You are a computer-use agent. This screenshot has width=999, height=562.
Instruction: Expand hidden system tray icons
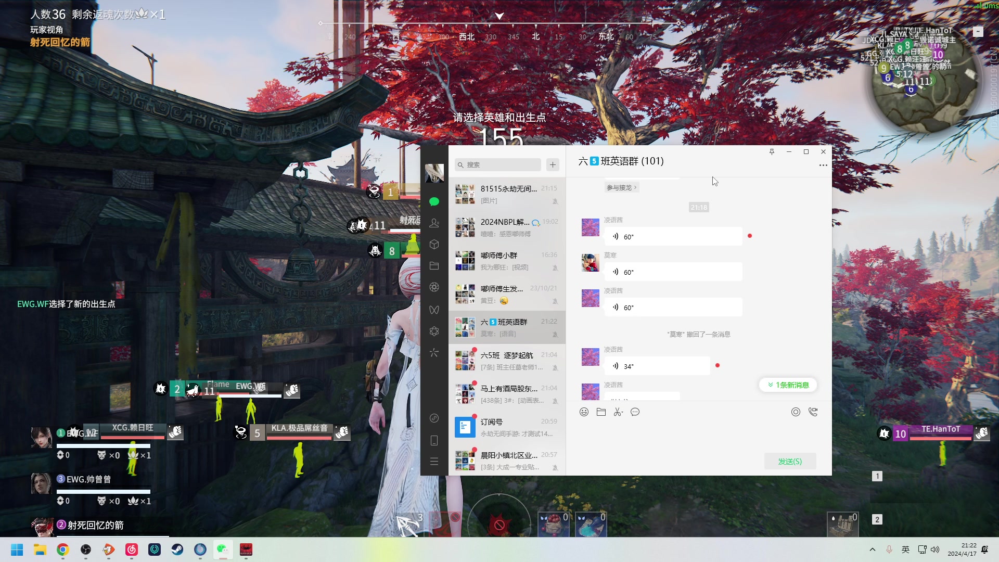[x=873, y=550]
